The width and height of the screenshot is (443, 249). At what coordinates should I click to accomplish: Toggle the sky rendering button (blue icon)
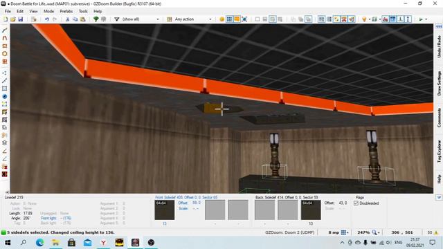pos(393,19)
